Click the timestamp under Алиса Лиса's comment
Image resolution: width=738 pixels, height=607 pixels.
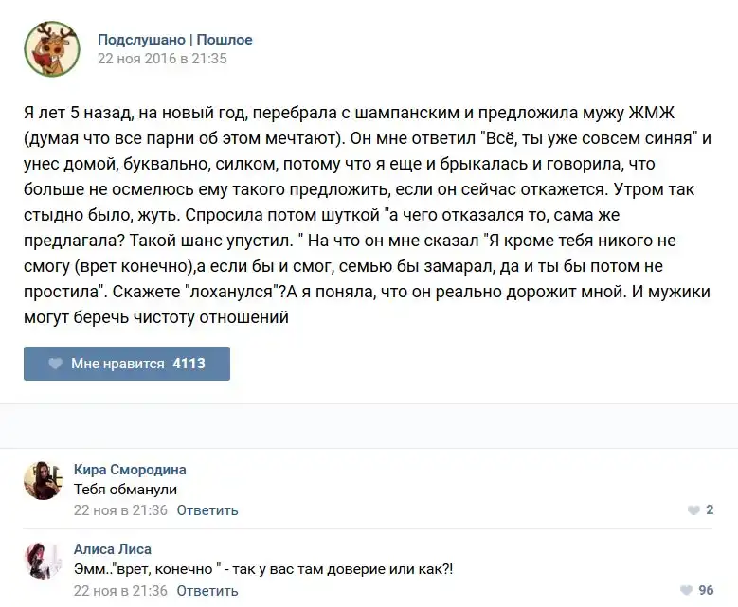click(x=120, y=590)
